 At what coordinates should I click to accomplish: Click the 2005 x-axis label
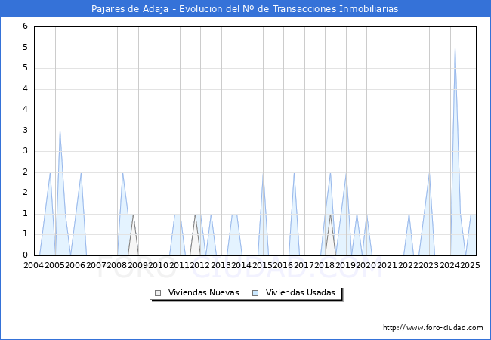[54, 265]
